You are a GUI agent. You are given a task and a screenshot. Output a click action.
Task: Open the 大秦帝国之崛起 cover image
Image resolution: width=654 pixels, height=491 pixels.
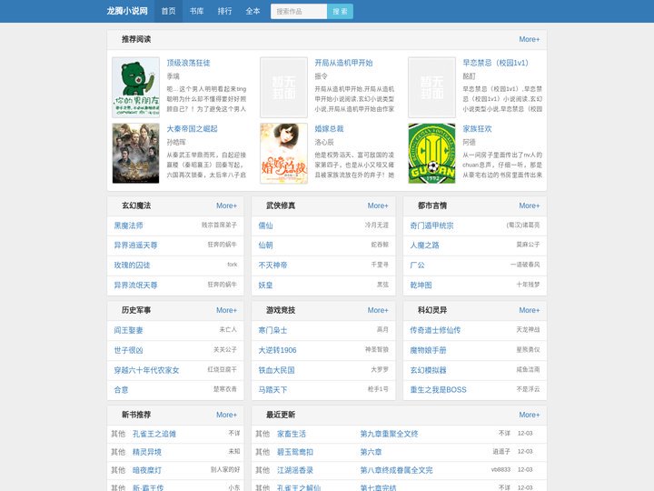tap(135, 154)
